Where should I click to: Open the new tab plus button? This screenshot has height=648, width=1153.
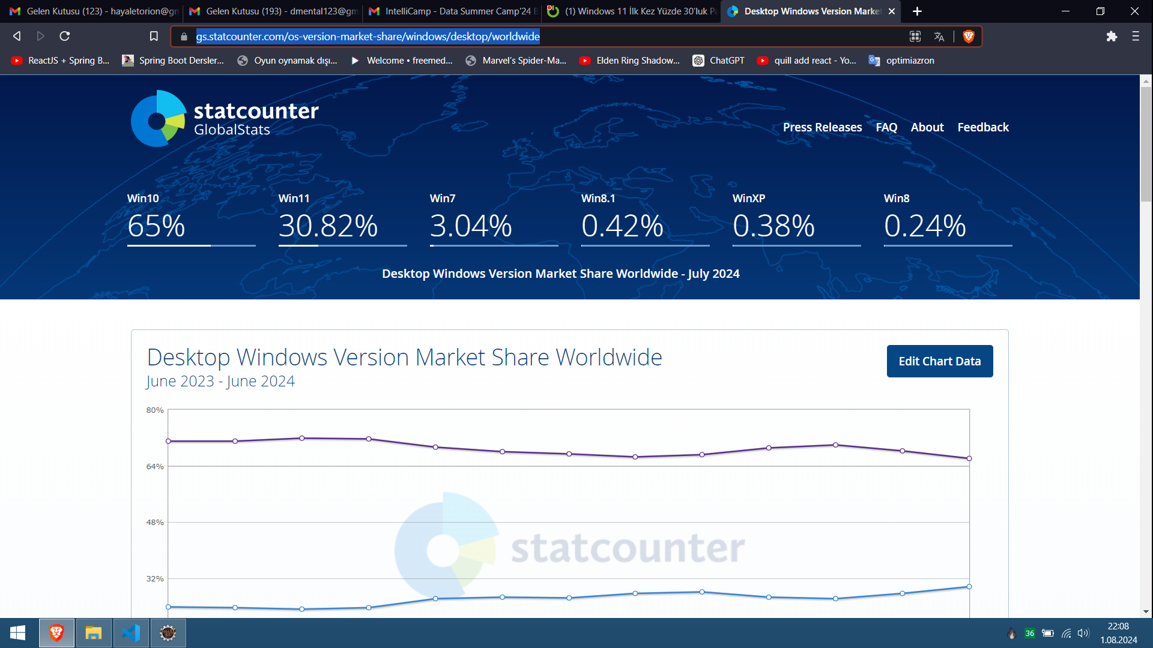pyautogui.click(x=917, y=11)
